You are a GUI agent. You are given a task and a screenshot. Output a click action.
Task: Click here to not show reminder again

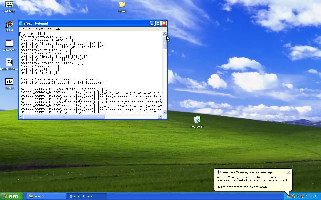tap(242, 187)
